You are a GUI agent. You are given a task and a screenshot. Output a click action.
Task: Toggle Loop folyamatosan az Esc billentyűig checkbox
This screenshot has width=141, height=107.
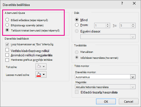[x=7, y=44]
